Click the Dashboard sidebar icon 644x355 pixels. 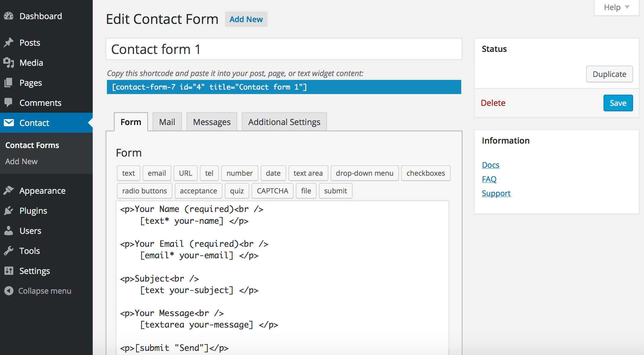click(x=9, y=16)
